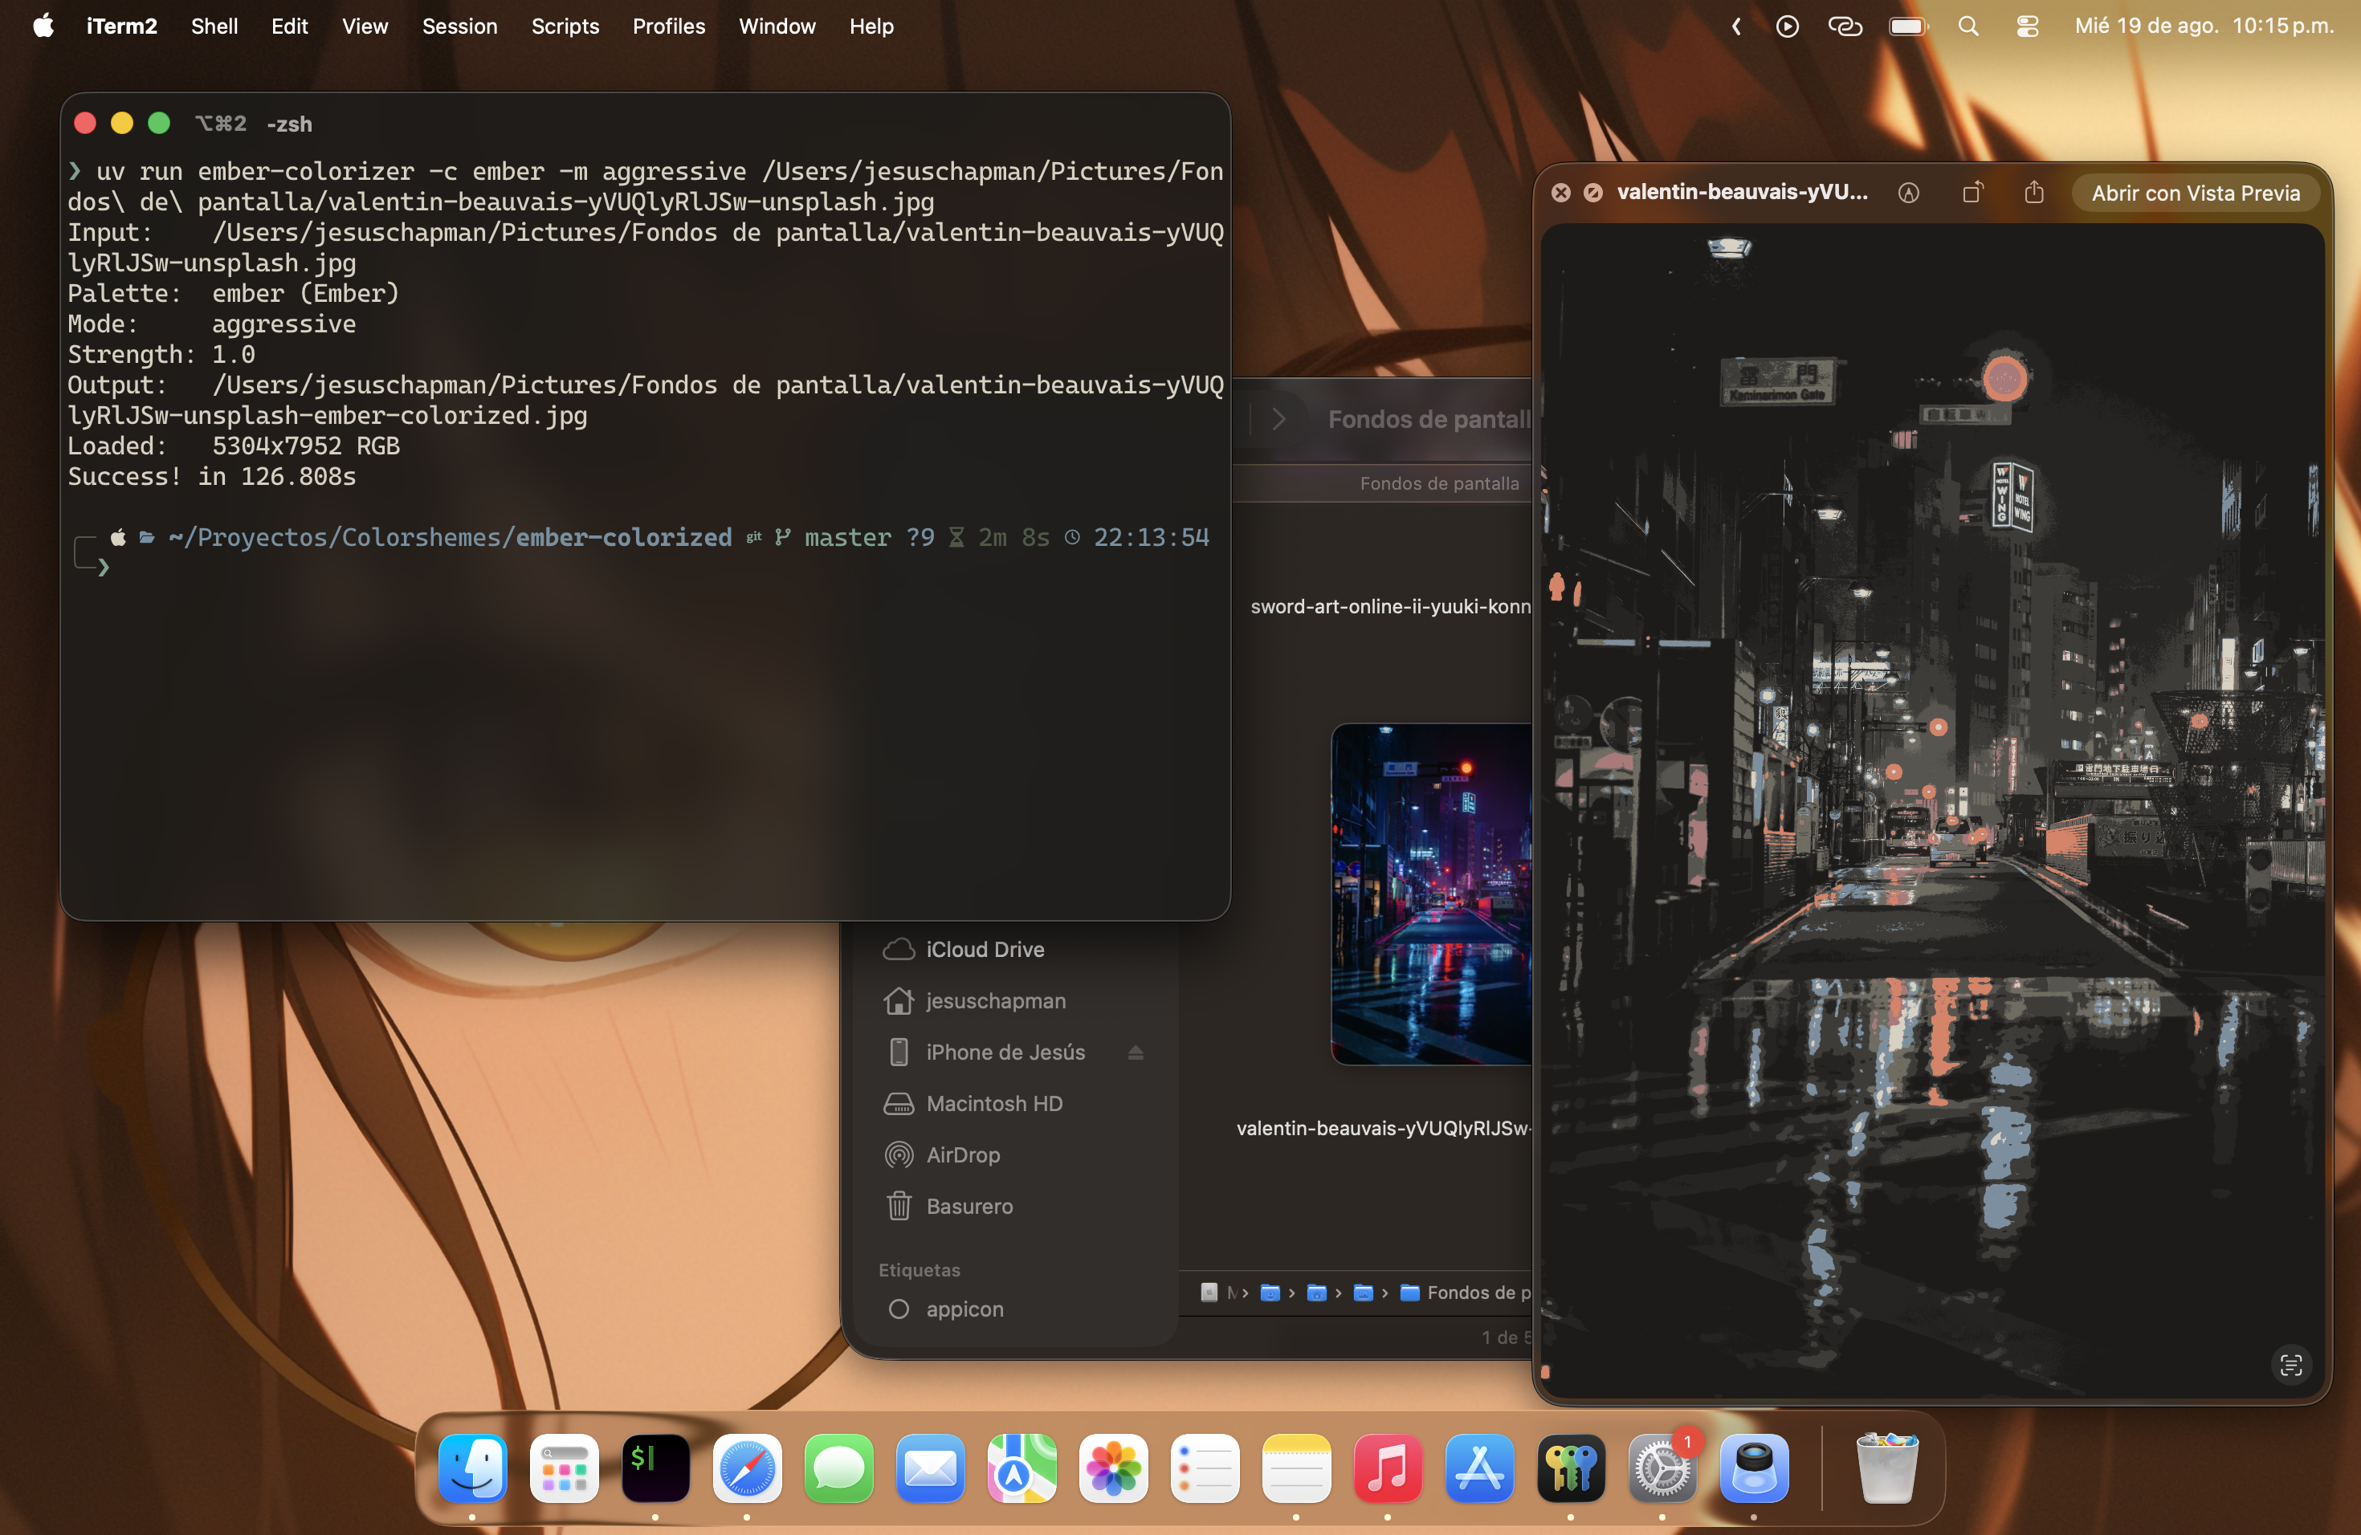Viewport: 2361px width, 1535px height.
Task: Open the Edit menu
Action: [x=288, y=26]
